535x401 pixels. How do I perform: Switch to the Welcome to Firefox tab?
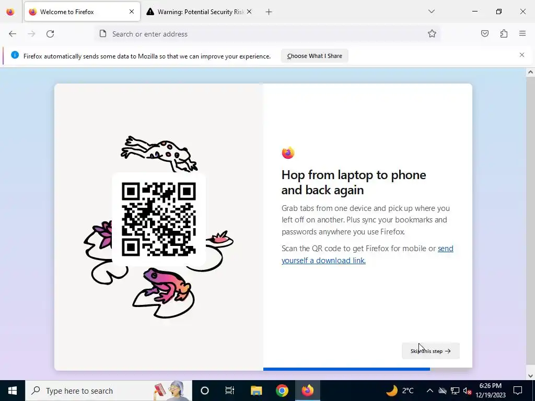click(82, 11)
